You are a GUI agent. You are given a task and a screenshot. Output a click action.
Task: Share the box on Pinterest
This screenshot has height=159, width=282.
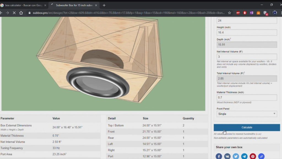[253, 156]
